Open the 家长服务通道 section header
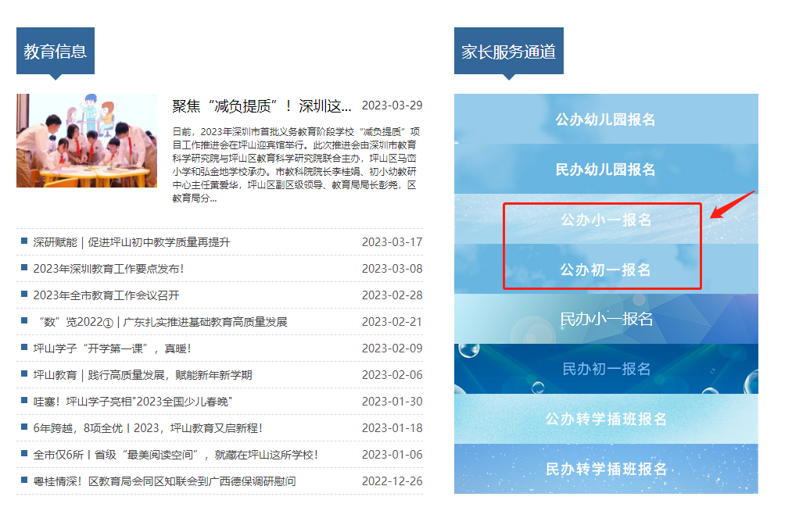792x511 pixels. (x=509, y=51)
